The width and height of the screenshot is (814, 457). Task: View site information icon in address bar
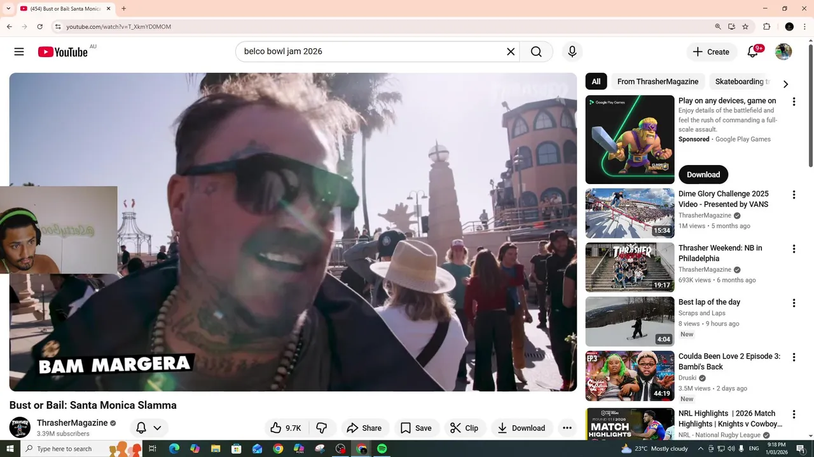pyautogui.click(x=58, y=27)
